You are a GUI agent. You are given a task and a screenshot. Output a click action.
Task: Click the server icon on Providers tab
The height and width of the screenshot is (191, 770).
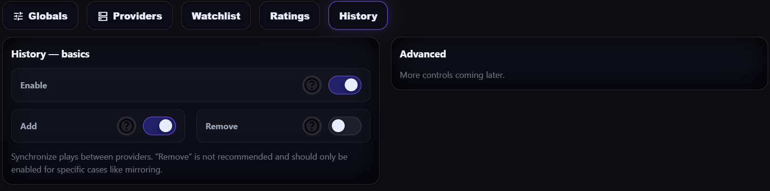[103, 16]
